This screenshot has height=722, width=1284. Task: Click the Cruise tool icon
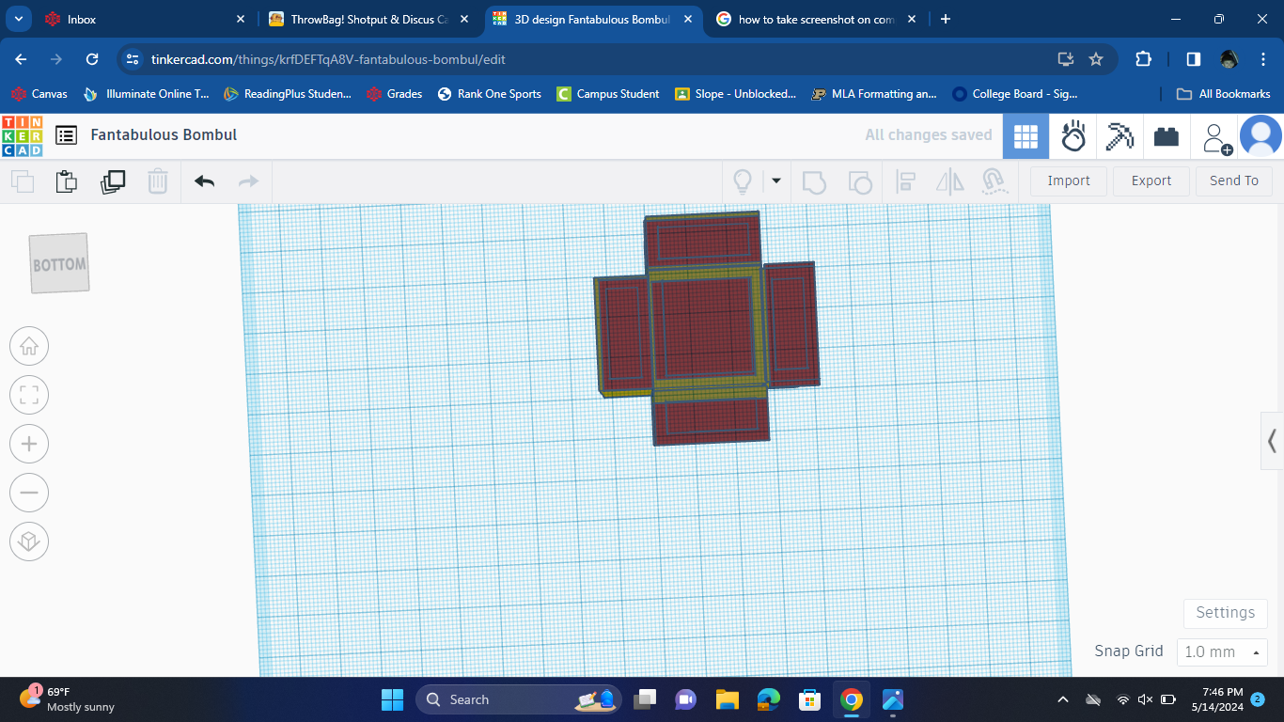[x=994, y=181]
